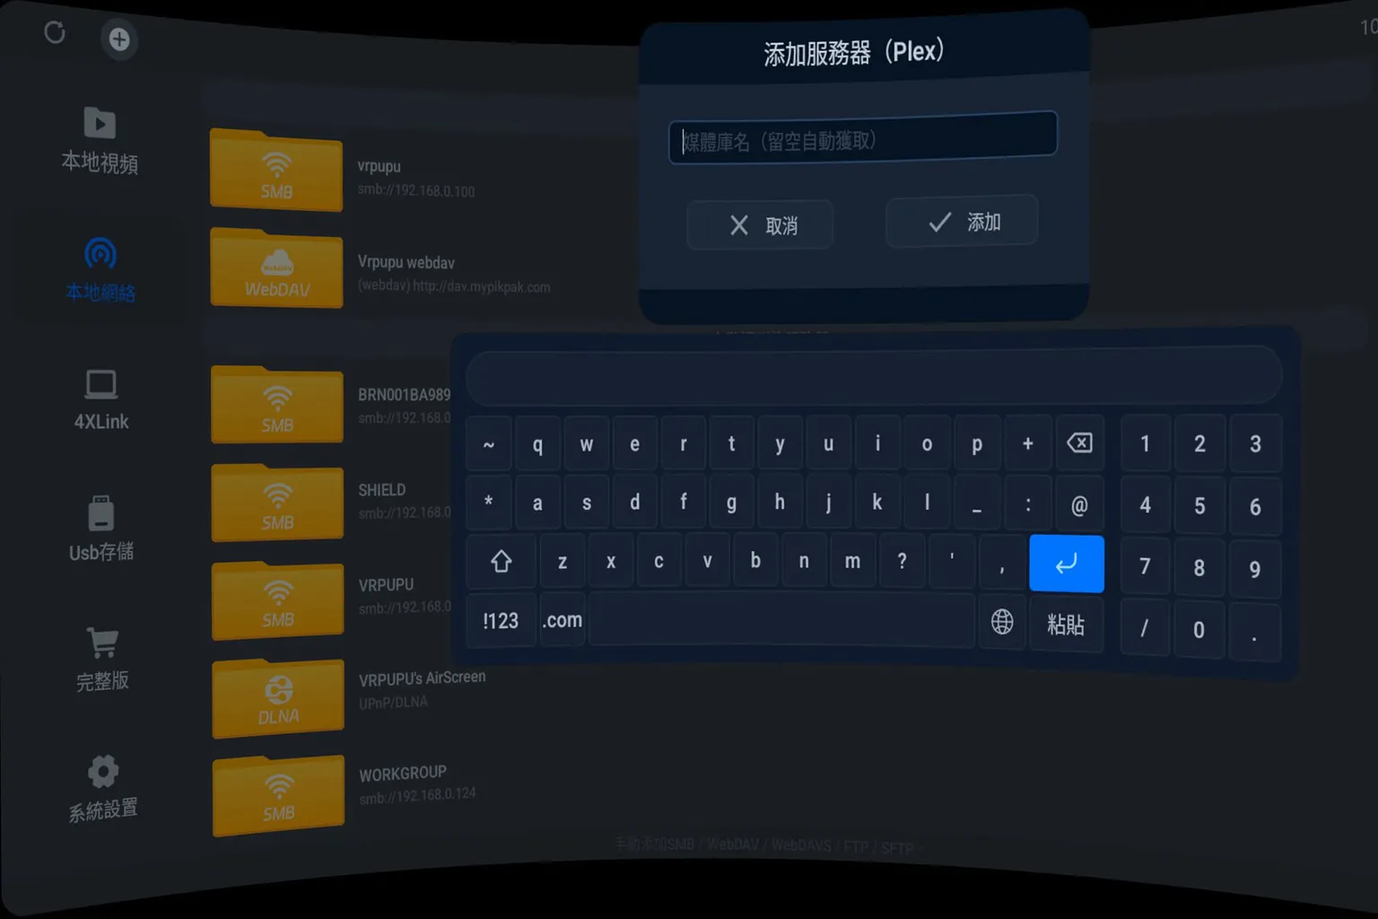Screen dimensions: 1378x919
Task: Tap the blue return key
Action: pos(1067,564)
